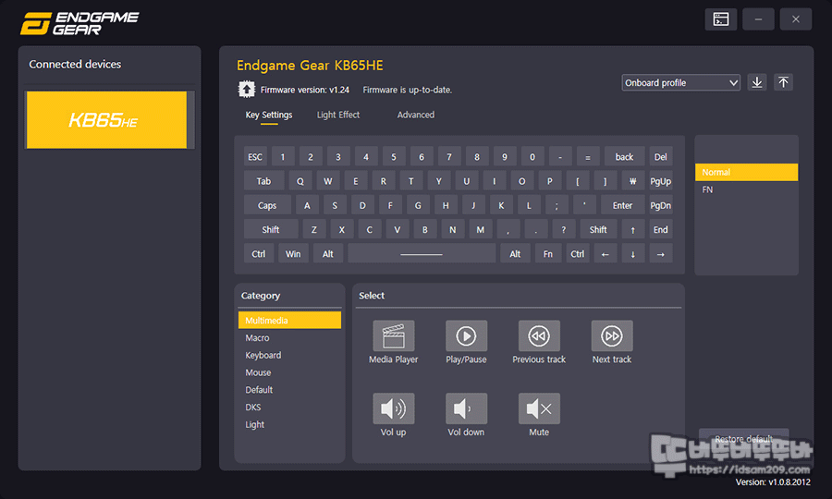Assign the Vol down function
Viewport: 832px width, 499px height.
tap(466, 408)
